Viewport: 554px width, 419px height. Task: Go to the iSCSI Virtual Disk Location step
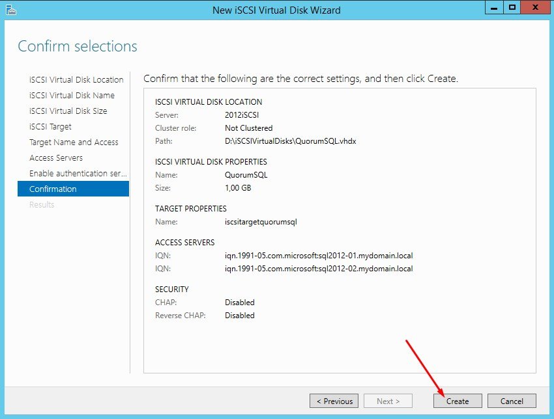[x=76, y=79]
